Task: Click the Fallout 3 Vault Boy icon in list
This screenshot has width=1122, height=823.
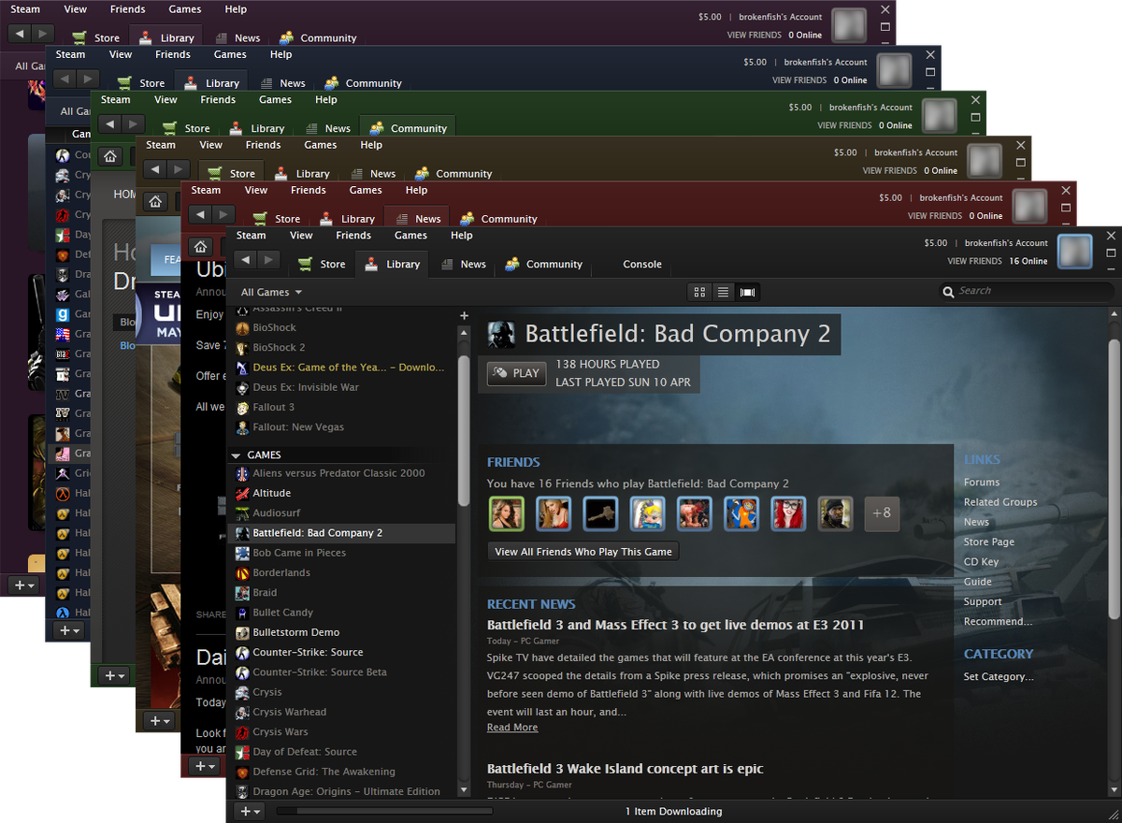Action: coord(242,408)
